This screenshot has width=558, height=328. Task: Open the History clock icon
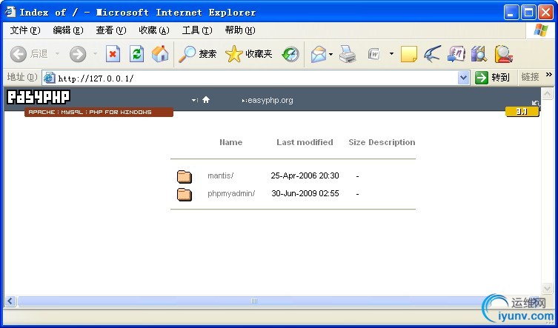click(x=290, y=55)
